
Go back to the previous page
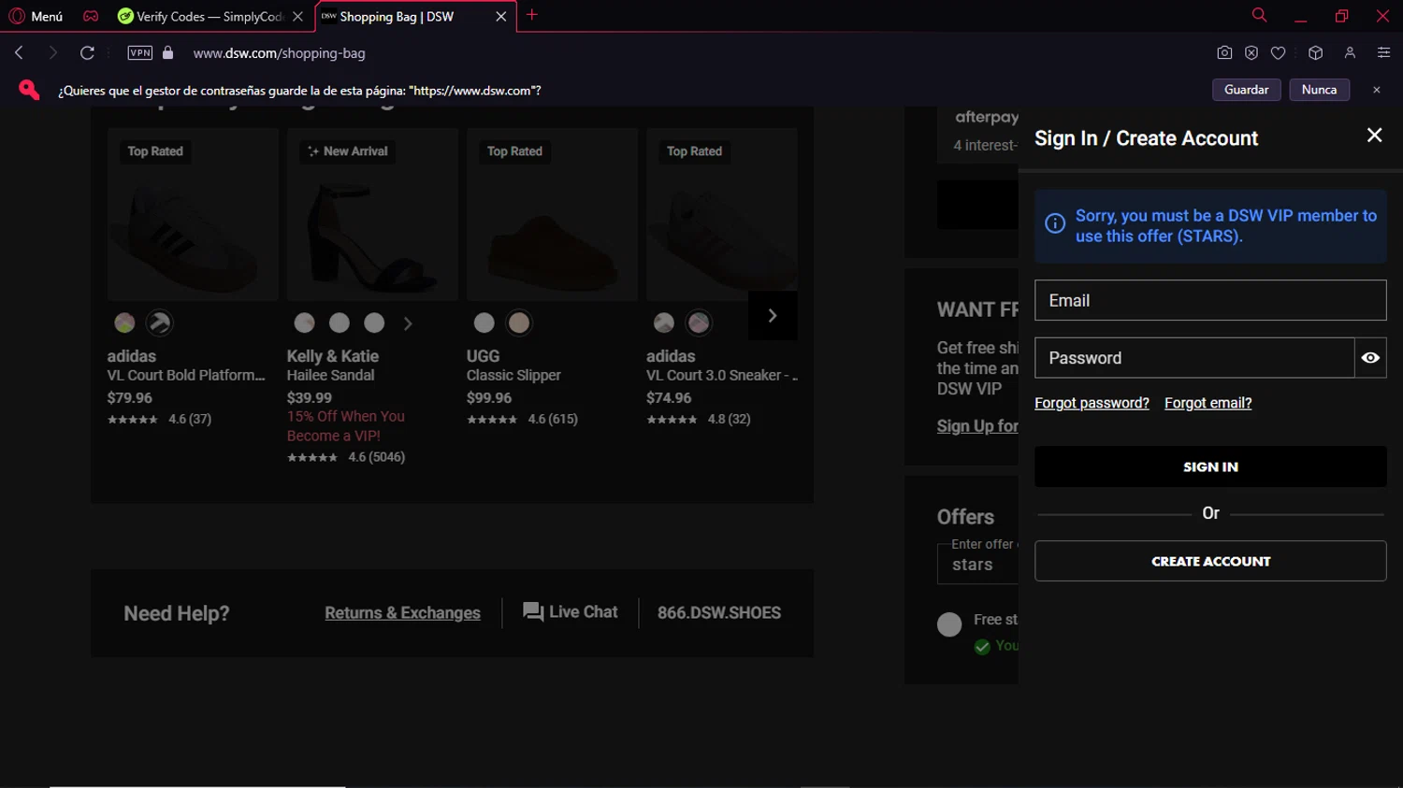[x=19, y=52]
